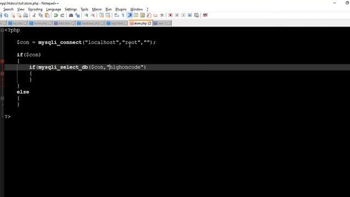Click the Paste clipboard icon
Viewport: 350px width, 197px height.
click(47, 15)
